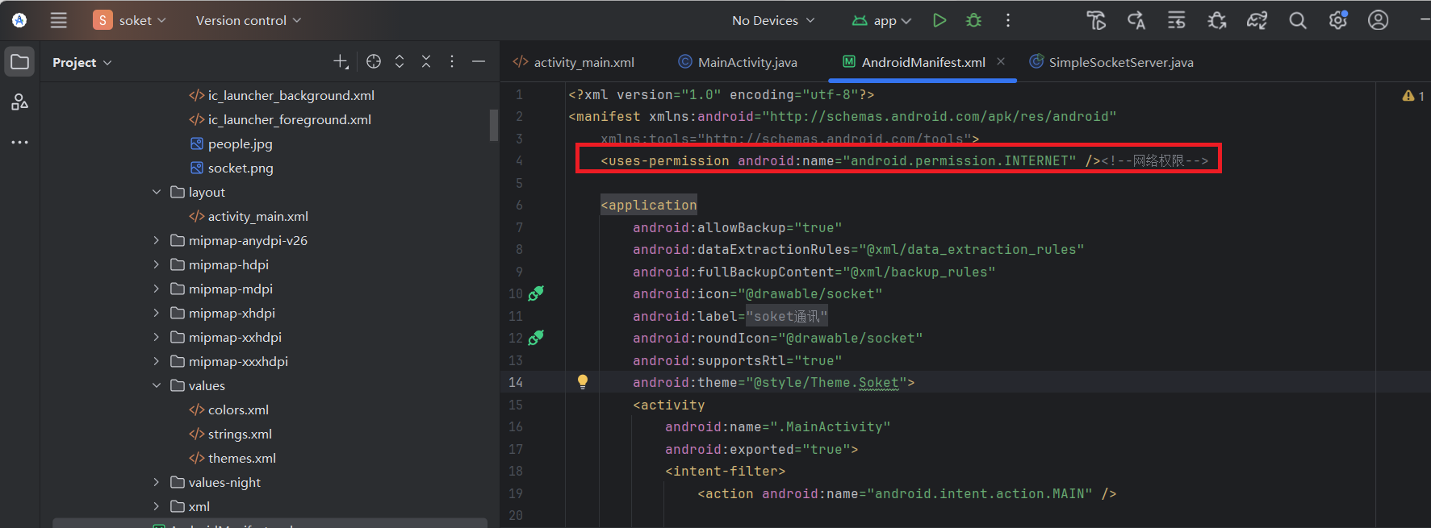Viewport: 1431px width, 528px height.
Task: Click the line 10 gutter resource icon
Action: [536, 293]
